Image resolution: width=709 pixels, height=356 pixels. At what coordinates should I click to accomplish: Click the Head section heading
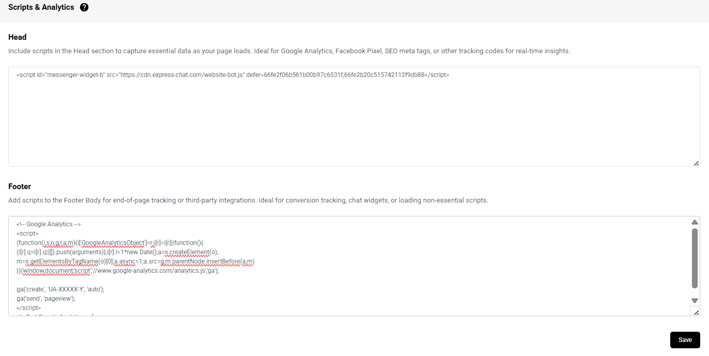pyautogui.click(x=18, y=37)
